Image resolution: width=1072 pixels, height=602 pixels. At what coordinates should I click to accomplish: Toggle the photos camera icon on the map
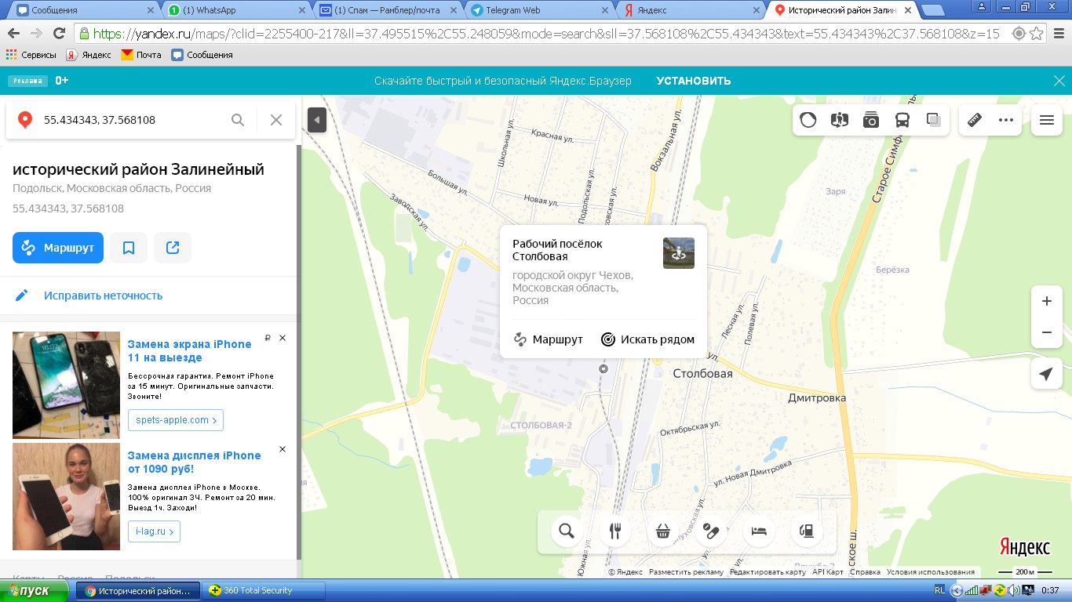pos(871,120)
